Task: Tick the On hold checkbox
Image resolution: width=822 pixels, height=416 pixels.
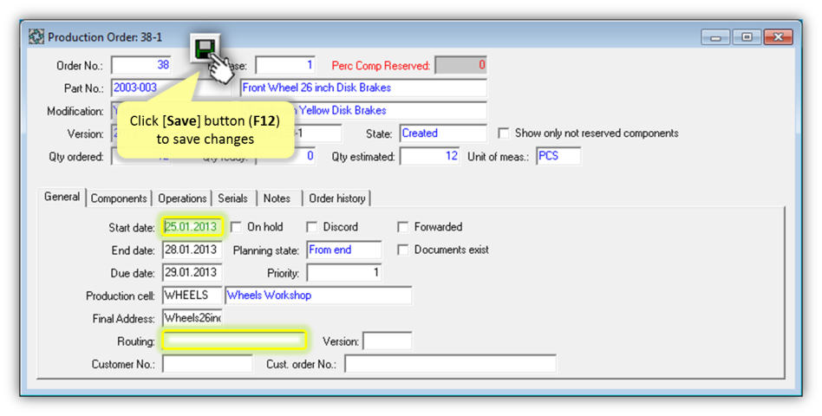Action: [x=236, y=227]
